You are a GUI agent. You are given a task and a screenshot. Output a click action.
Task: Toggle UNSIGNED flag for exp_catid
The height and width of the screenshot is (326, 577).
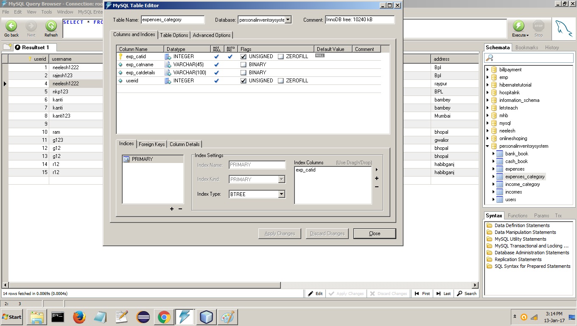tap(244, 56)
